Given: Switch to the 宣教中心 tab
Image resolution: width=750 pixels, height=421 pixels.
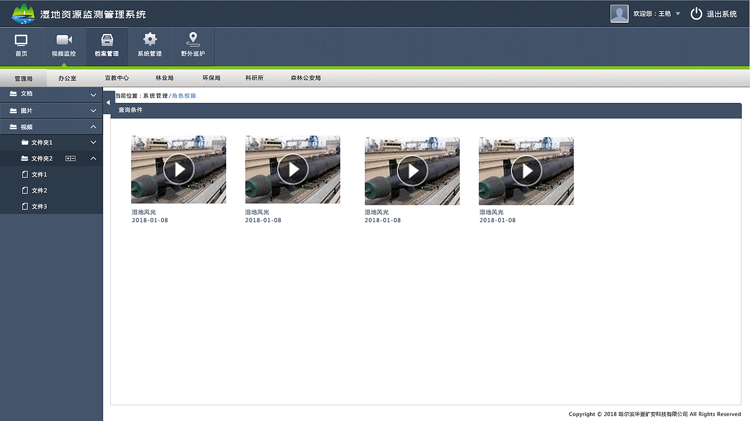Looking at the screenshot, I should [117, 78].
